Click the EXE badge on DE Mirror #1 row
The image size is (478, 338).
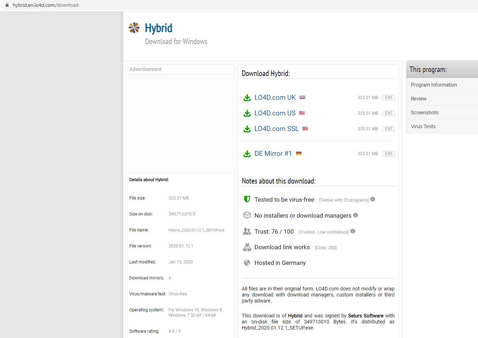coord(388,154)
